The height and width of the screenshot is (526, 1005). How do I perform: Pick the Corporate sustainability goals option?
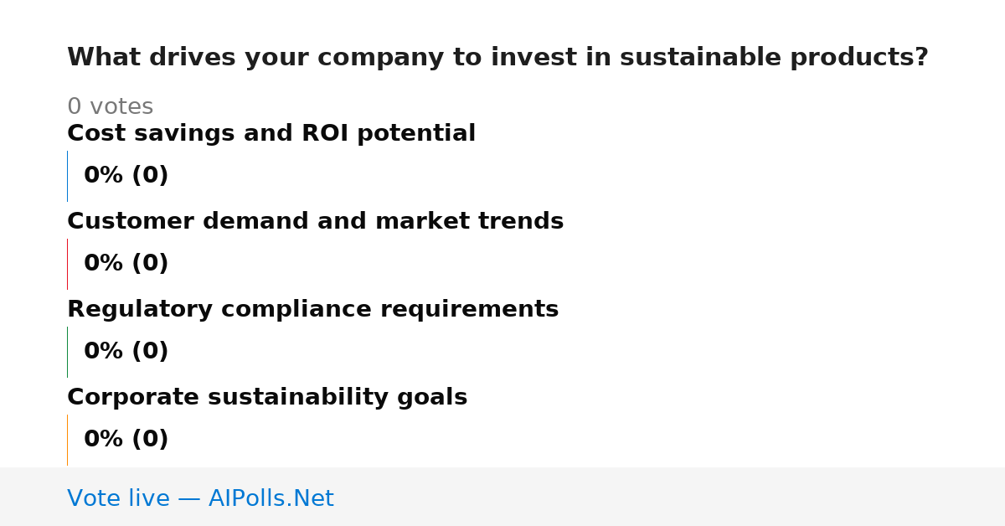pos(267,397)
